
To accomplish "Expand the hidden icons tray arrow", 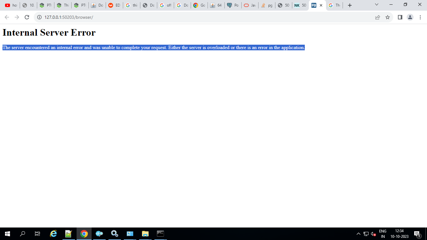I will [x=358, y=233].
